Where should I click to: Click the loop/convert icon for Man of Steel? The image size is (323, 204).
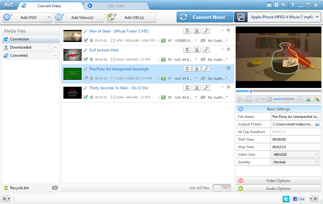(187, 31)
